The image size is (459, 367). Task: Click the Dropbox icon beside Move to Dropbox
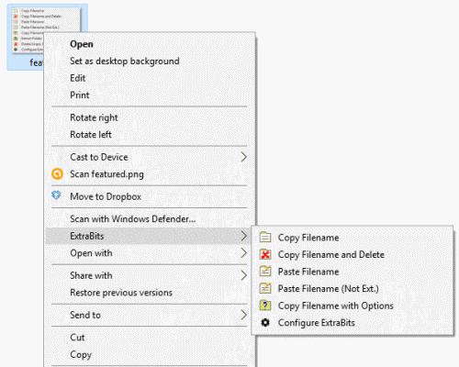[56, 195]
